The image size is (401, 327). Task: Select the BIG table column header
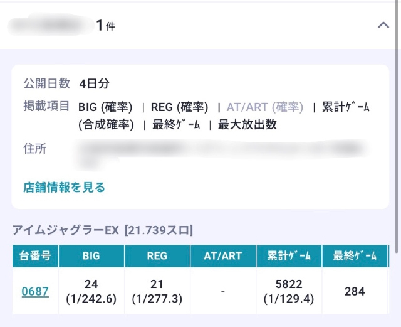(91, 256)
